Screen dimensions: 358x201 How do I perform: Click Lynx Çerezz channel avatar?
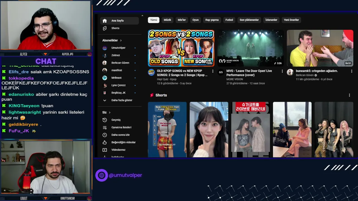tap(105, 85)
